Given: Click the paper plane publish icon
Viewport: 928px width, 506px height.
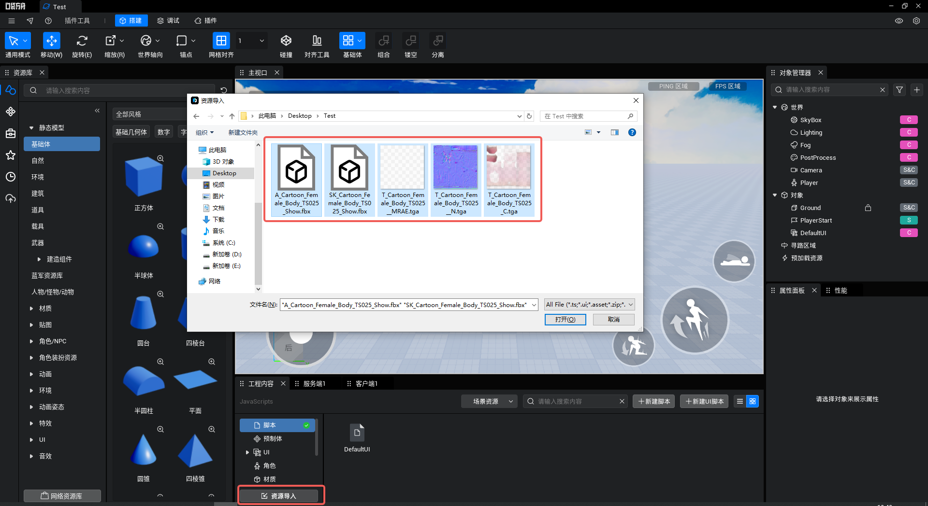Looking at the screenshot, I should pyautogui.click(x=30, y=21).
